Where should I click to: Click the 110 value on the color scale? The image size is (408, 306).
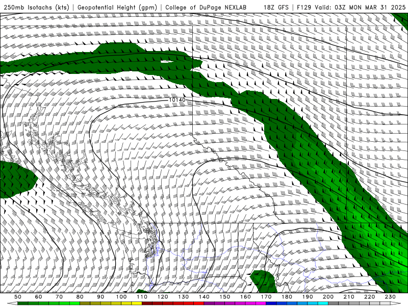(142, 297)
